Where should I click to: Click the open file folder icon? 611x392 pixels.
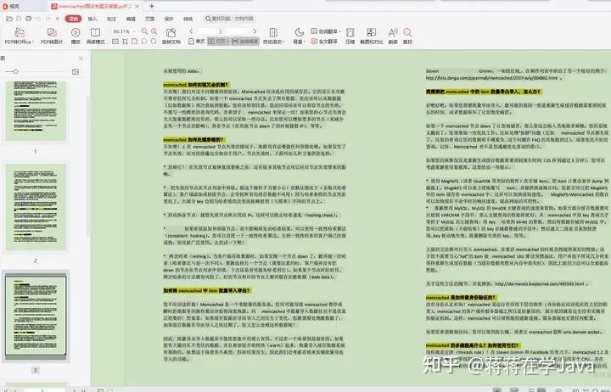coord(9,19)
